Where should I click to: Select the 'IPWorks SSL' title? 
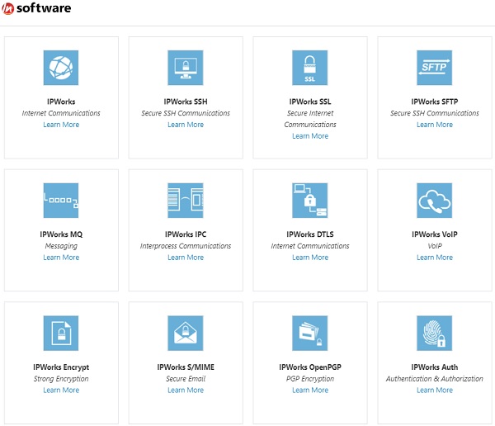pyautogui.click(x=310, y=102)
